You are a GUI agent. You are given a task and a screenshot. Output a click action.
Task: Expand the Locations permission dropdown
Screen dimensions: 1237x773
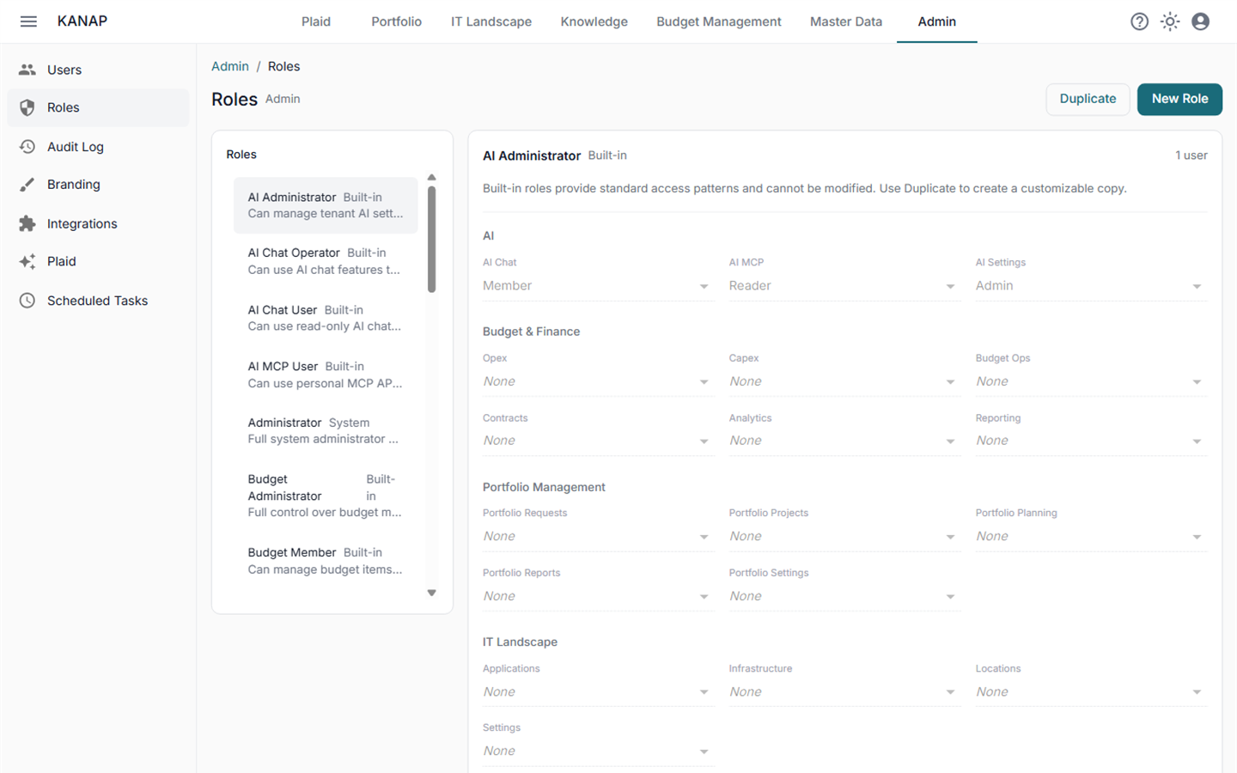[x=1091, y=691]
